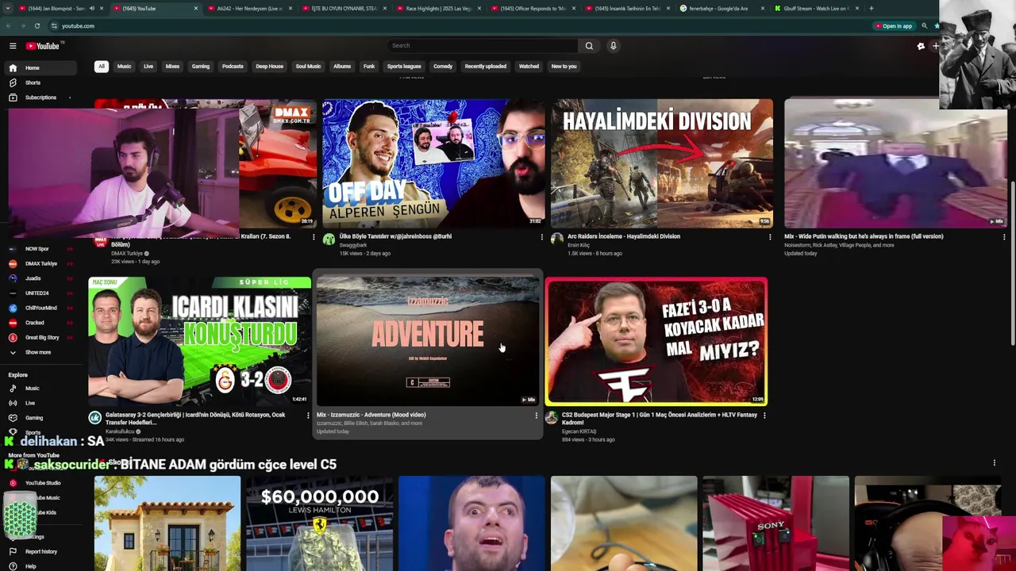Select the Music filter chip
The height and width of the screenshot is (571, 1016).
[124, 67]
